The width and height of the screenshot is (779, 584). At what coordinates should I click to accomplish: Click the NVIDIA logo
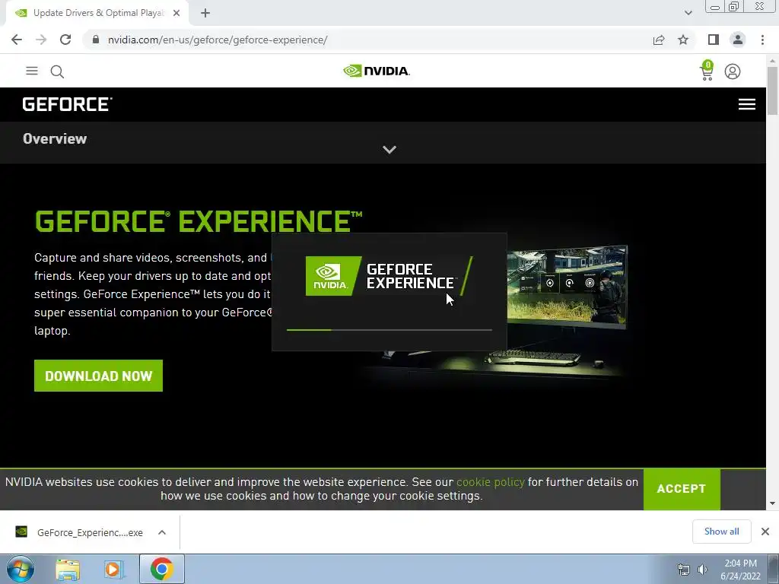[x=377, y=71]
